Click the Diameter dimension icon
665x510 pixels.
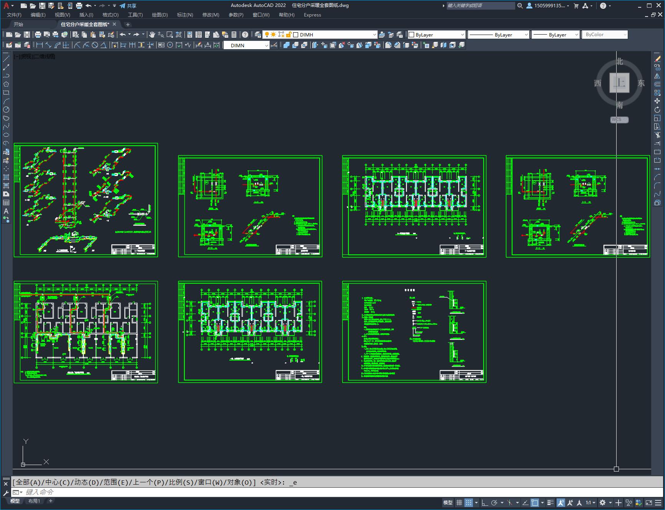(x=95, y=45)
